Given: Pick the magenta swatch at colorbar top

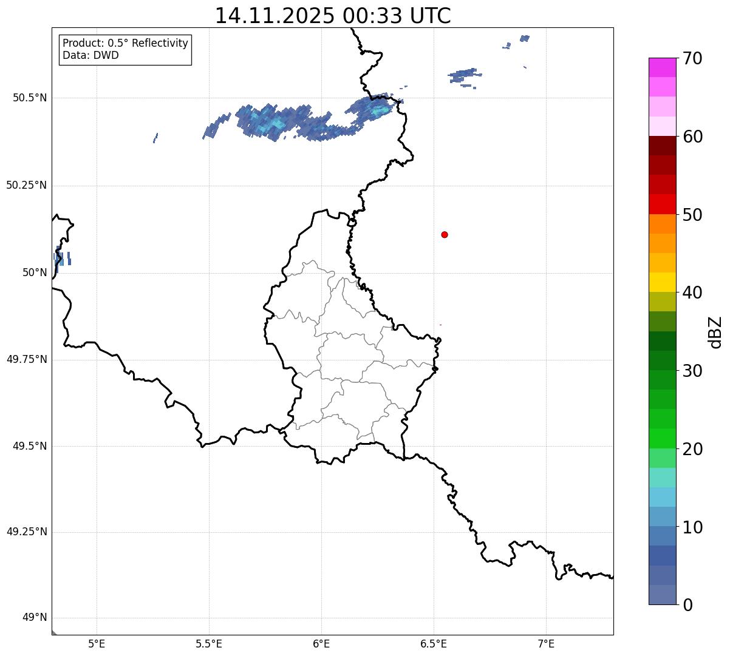Looking at the screenshot, I should coord(663,67).
